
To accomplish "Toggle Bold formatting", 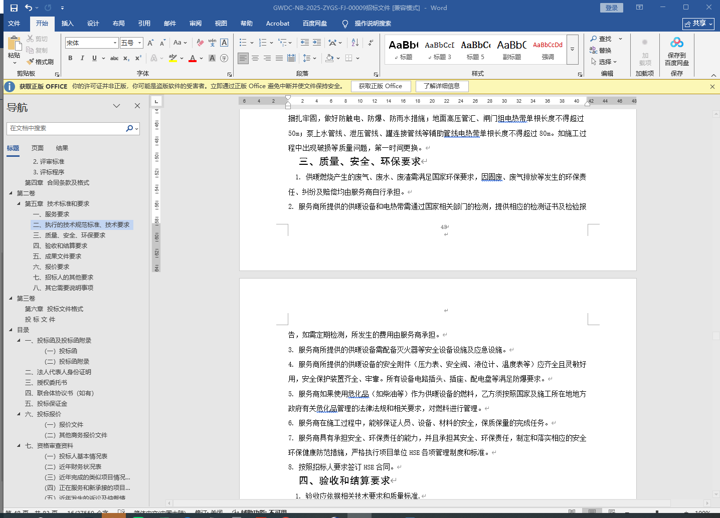I will 70,58.
